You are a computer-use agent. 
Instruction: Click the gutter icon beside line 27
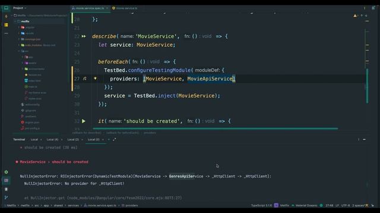(84, 79)
